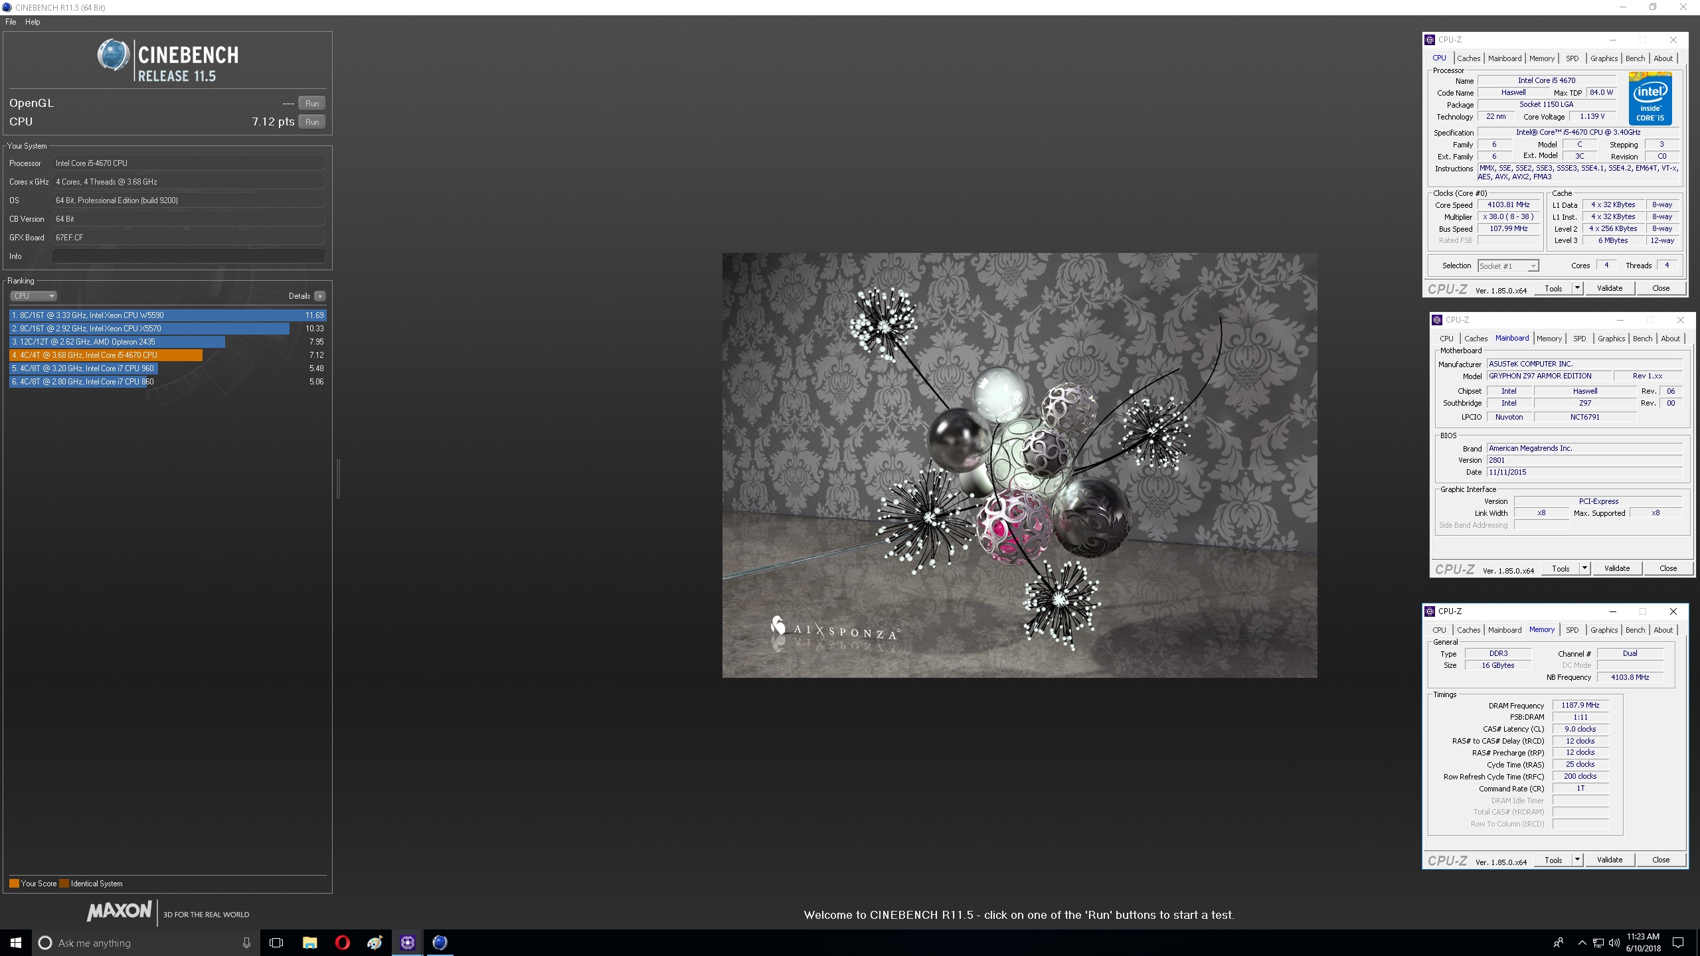Select Xeon W5590 ranking entry
Screen dimensions: 1700x956
167,315
